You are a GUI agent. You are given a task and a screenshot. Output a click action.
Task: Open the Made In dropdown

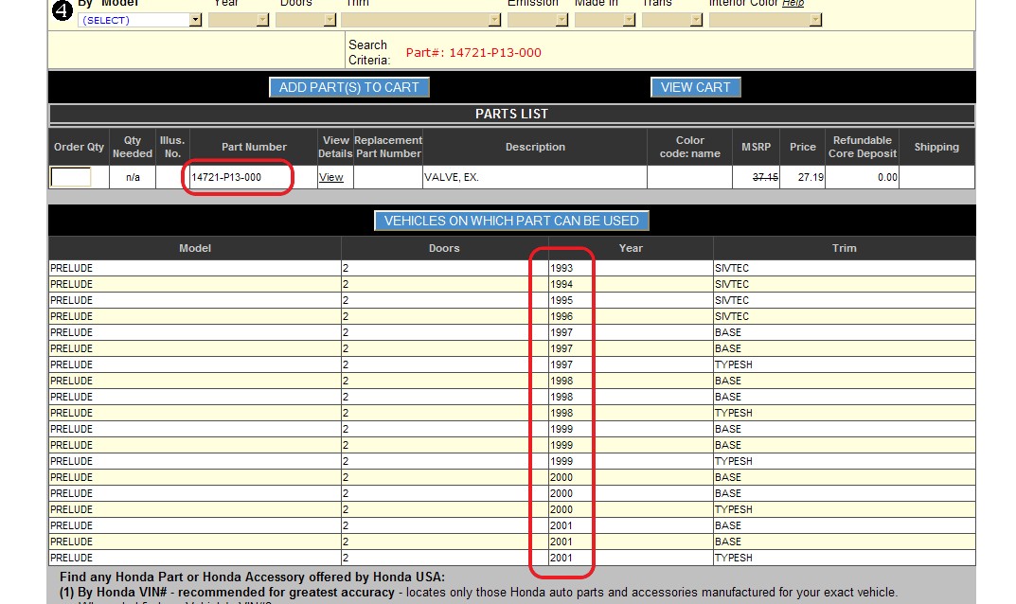point(605,20)
